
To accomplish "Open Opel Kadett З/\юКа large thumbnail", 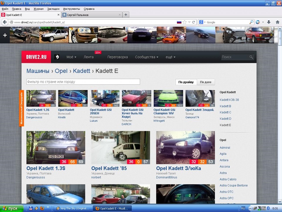I will (x=185, y=148).
